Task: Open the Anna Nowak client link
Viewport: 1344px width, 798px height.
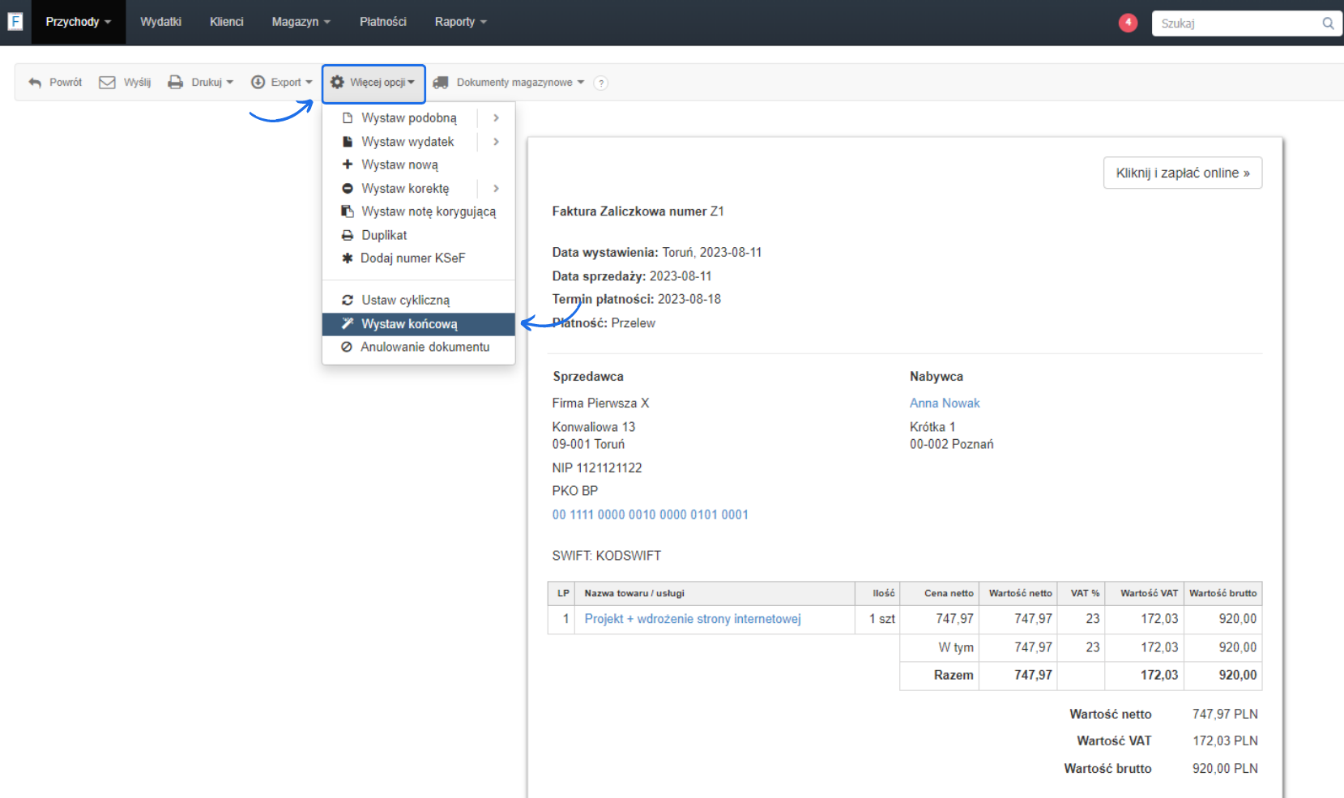Action: pyautogui.click(x=945, y=403)
